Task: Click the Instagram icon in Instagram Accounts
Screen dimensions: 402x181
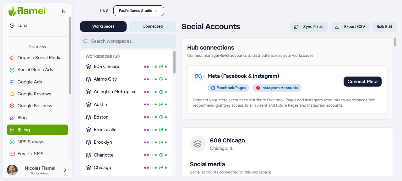Action: pyautogui.click(x=258, y=88)
